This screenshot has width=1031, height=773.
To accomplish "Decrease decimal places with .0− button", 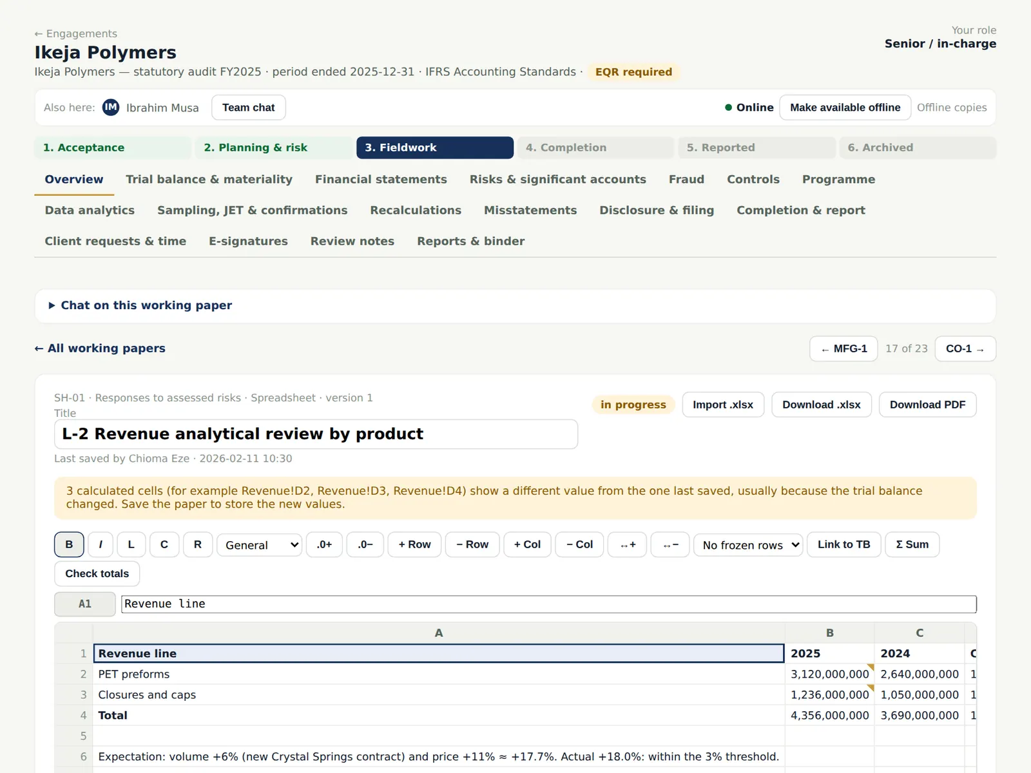I will click(x=365, y=544).
